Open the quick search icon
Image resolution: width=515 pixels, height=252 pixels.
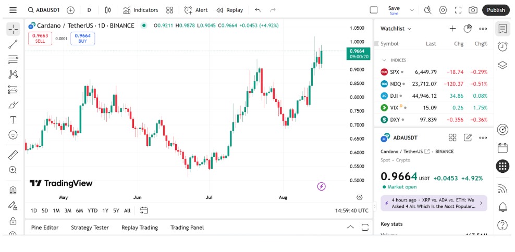click(427, 10)
